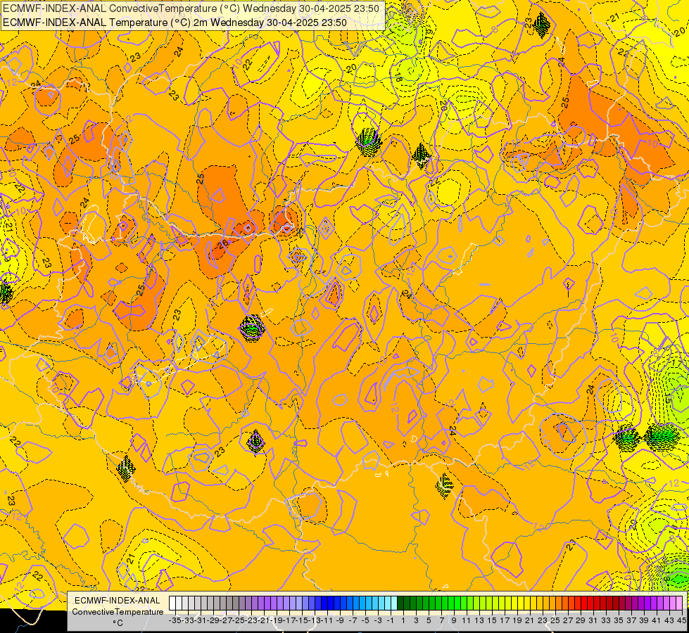Screen dimensions: 689x633
Task: Click legend scale value 27
Action: 568,621
